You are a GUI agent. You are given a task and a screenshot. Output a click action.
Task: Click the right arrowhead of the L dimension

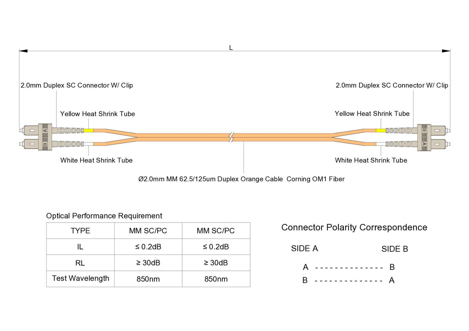click(x=446, y=51)
